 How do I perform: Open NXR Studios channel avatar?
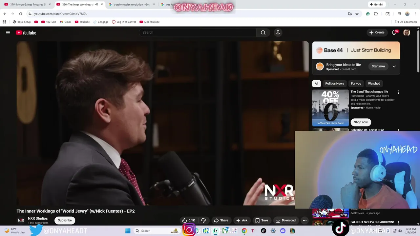[x=21, y=220]
